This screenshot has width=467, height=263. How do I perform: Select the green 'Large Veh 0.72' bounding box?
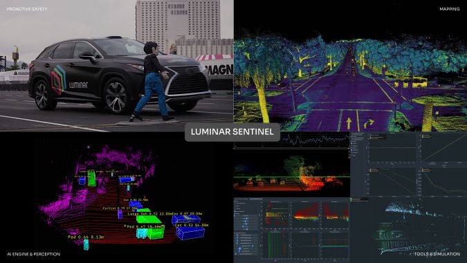(x=149, y=220)
